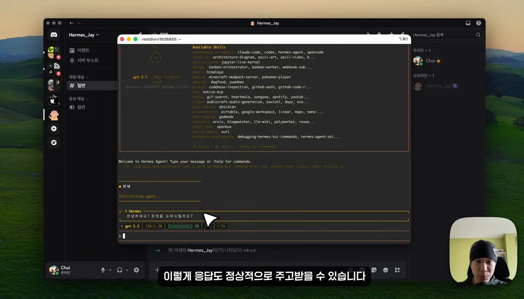
Task: Click the 'Available Skills' heading in terminal
Action: 209,47
